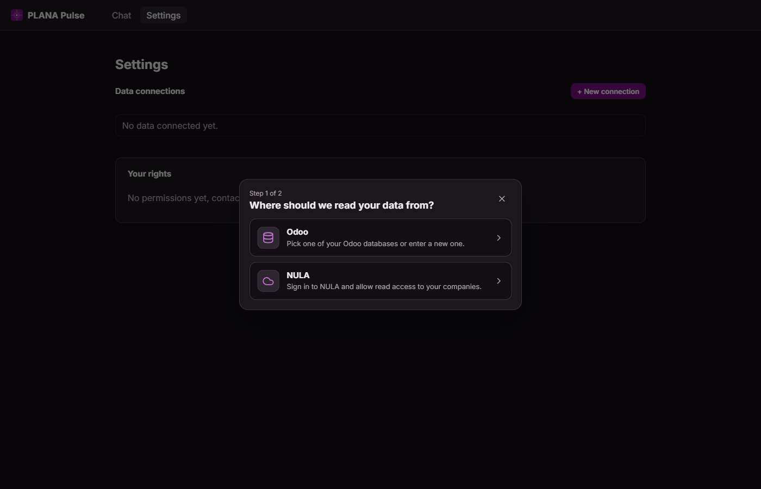
Task: Select the Odoo database icon
Action: (x=268, y=237)
